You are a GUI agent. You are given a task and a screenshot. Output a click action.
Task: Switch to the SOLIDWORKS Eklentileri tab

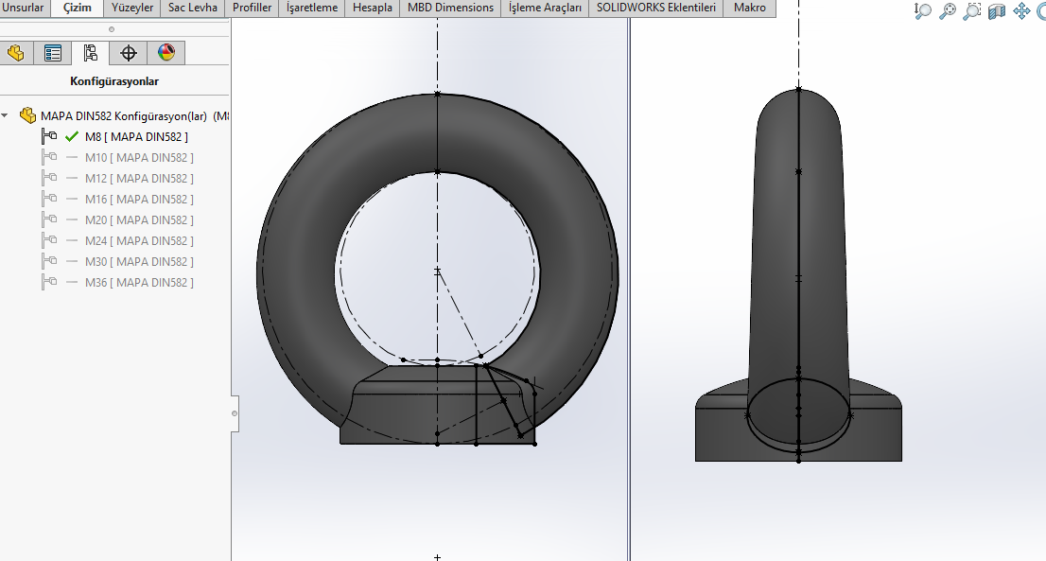(x=655, y=8)
